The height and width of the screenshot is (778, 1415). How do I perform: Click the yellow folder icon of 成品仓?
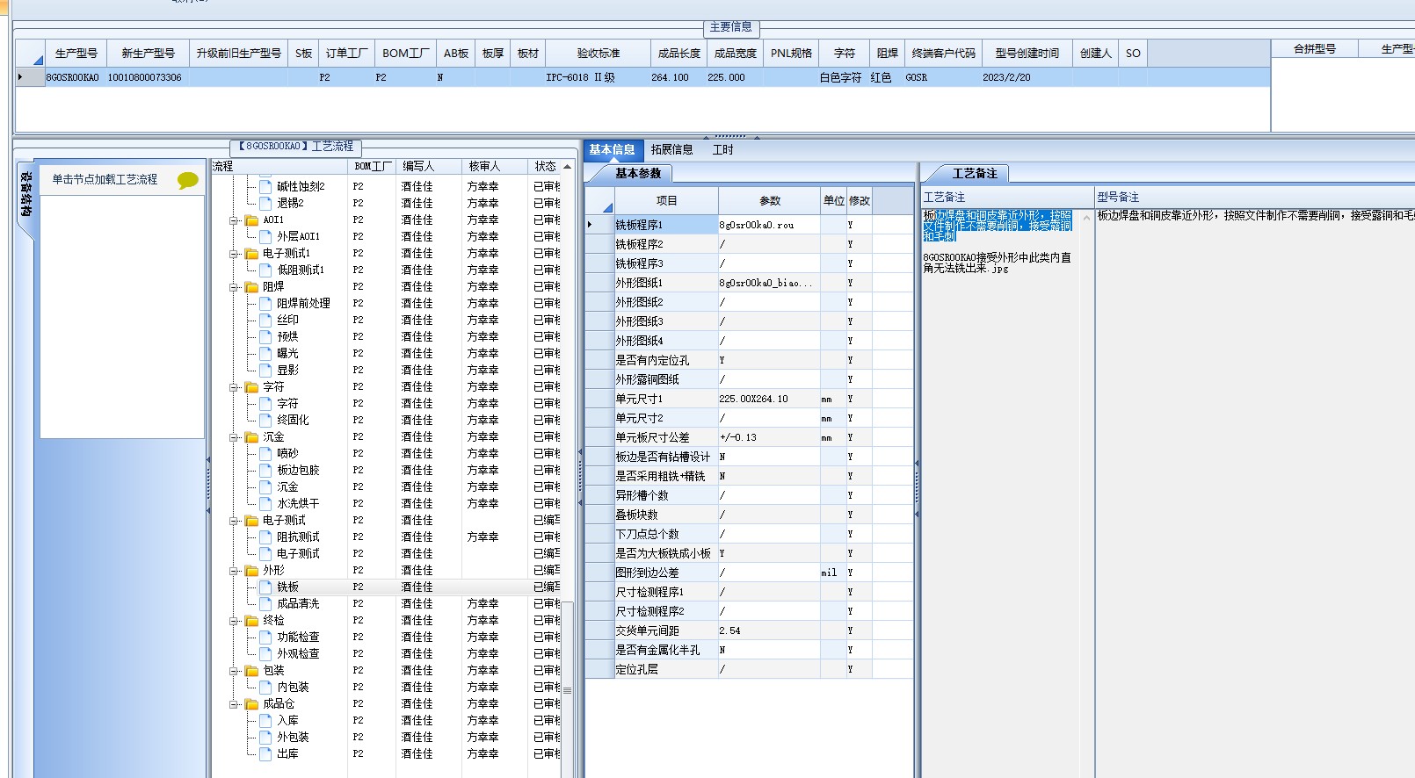[x=251, y=703]
